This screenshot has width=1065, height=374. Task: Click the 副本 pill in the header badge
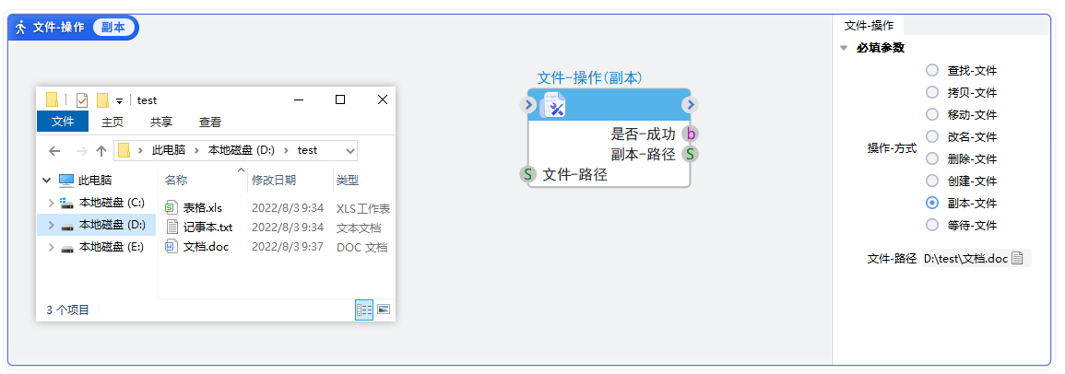point(113,27)
